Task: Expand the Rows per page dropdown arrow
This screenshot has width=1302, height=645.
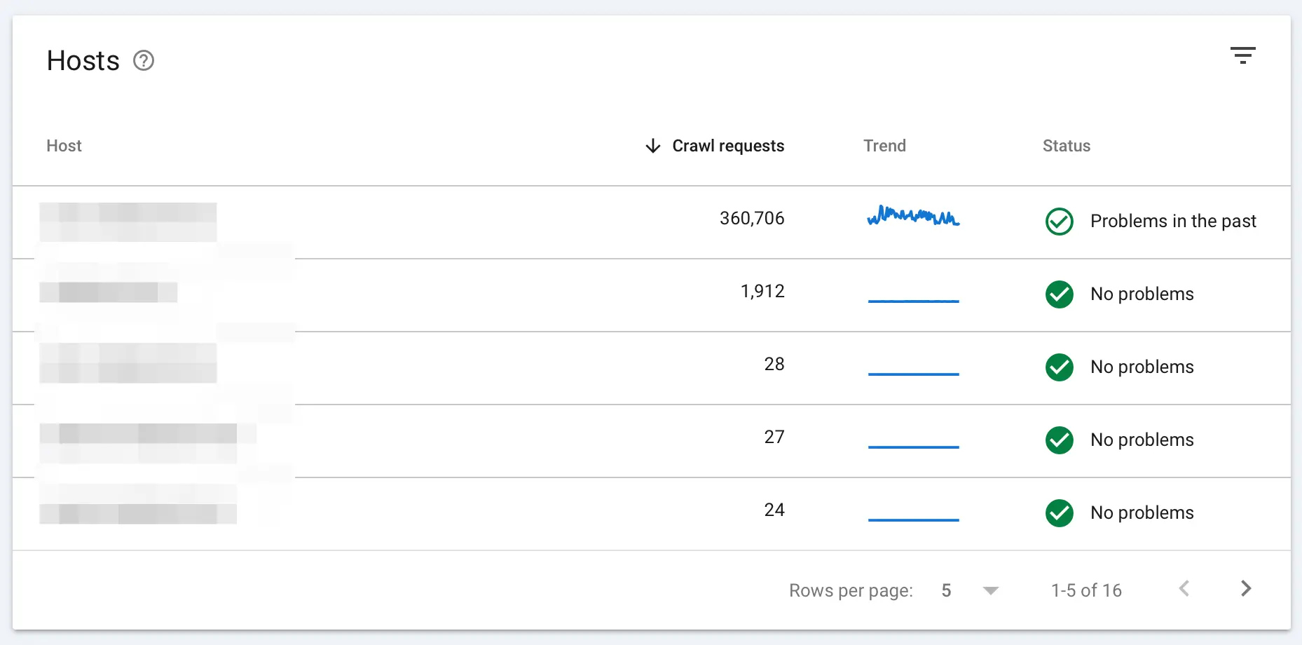Action: (990, 591)
